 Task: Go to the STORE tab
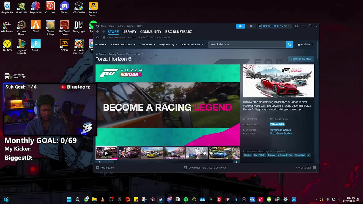pos(113,32)
